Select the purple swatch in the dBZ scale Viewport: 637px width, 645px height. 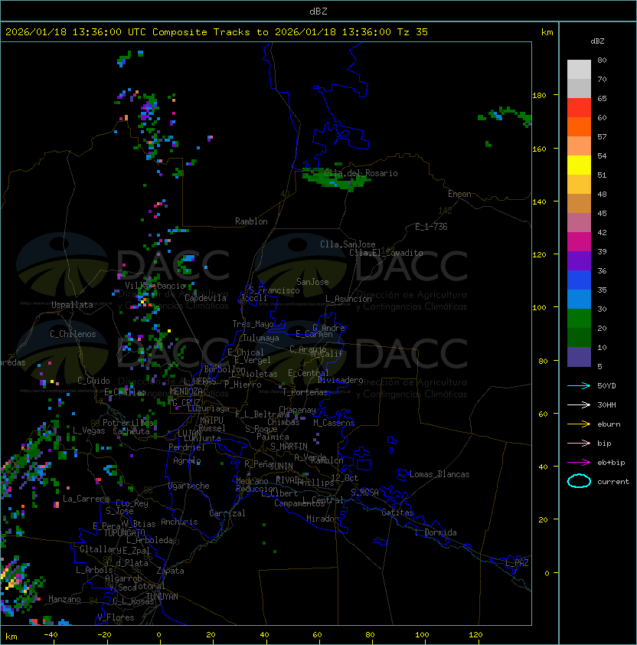click(x=579, y=261)
